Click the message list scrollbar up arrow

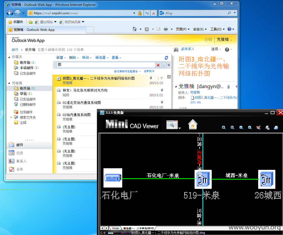click(169, 77)
